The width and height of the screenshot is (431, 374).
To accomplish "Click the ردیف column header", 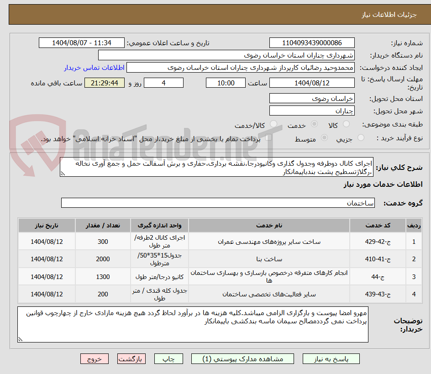I will (414, 226).
